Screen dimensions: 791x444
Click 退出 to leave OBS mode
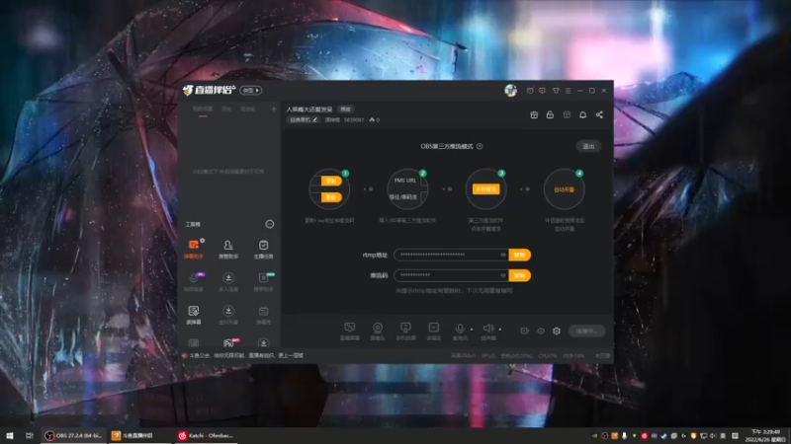588,146
